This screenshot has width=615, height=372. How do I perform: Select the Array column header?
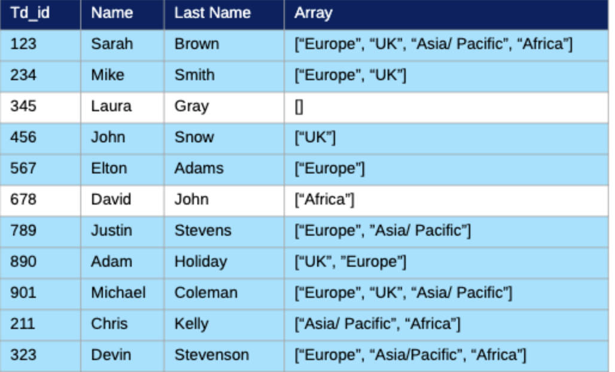[x=313, y=13]
